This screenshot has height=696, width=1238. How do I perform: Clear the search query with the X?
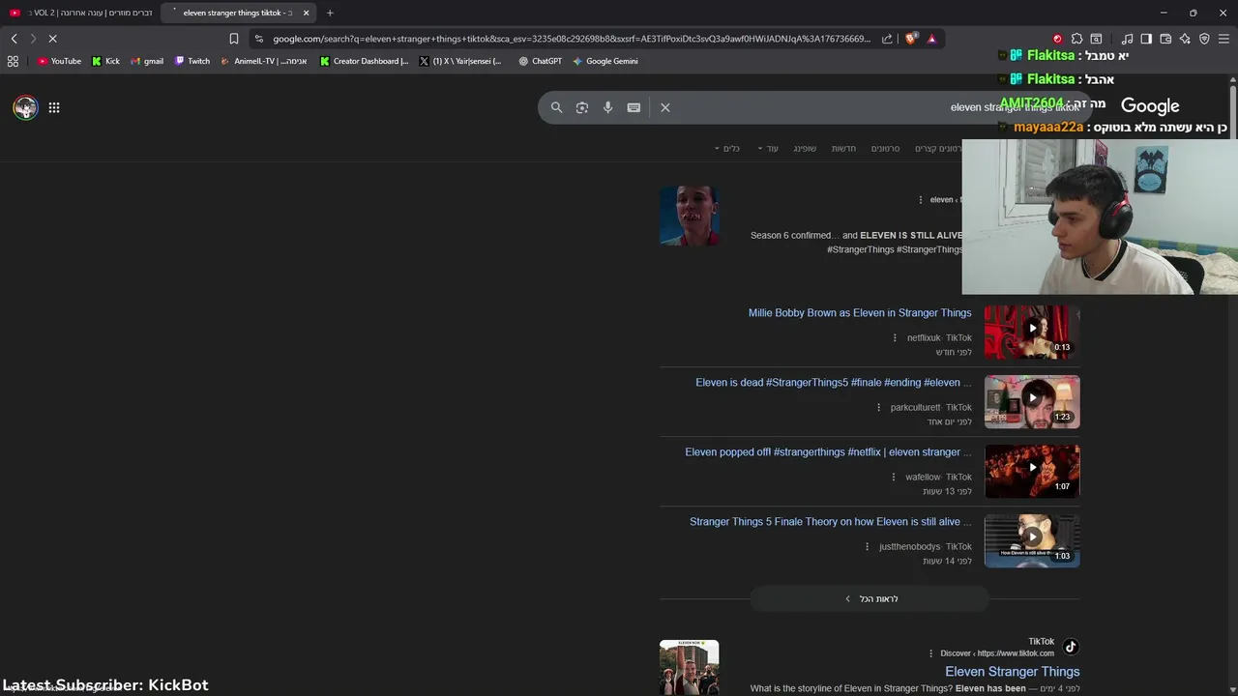pyautogui.click(x=665, y=107)
